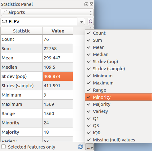
Task: Click the Majority row label in table
Action: coord(22,132)
